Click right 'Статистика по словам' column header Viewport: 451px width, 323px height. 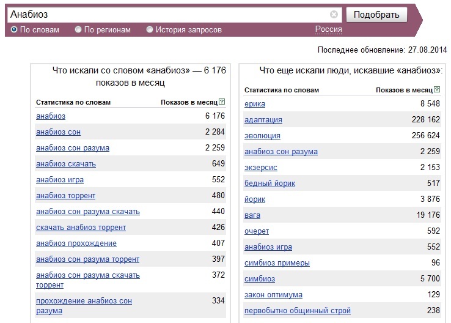click(282, 90)
